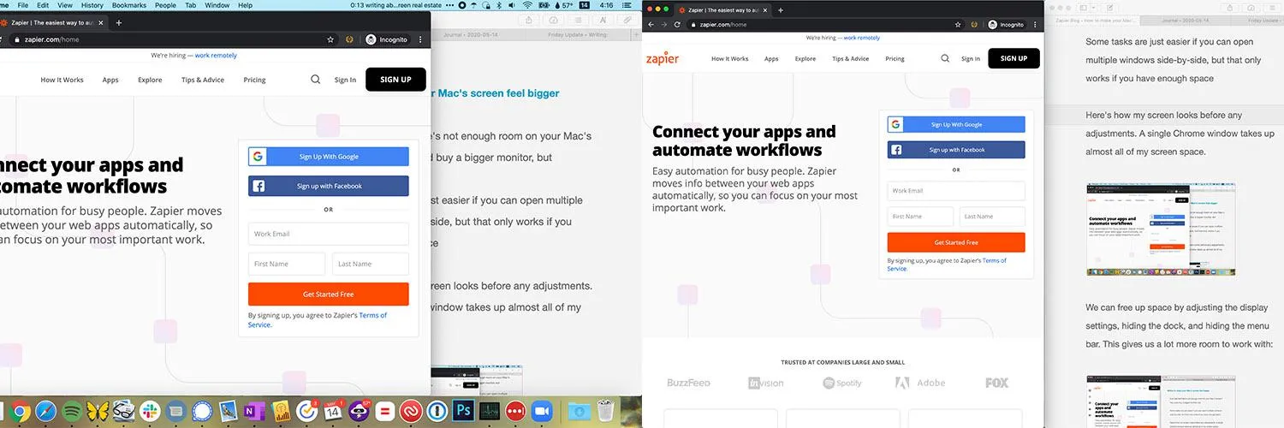The image size is (1284, 428).
Task: Reload the page in right Chrome window
Action: [677, 25]
